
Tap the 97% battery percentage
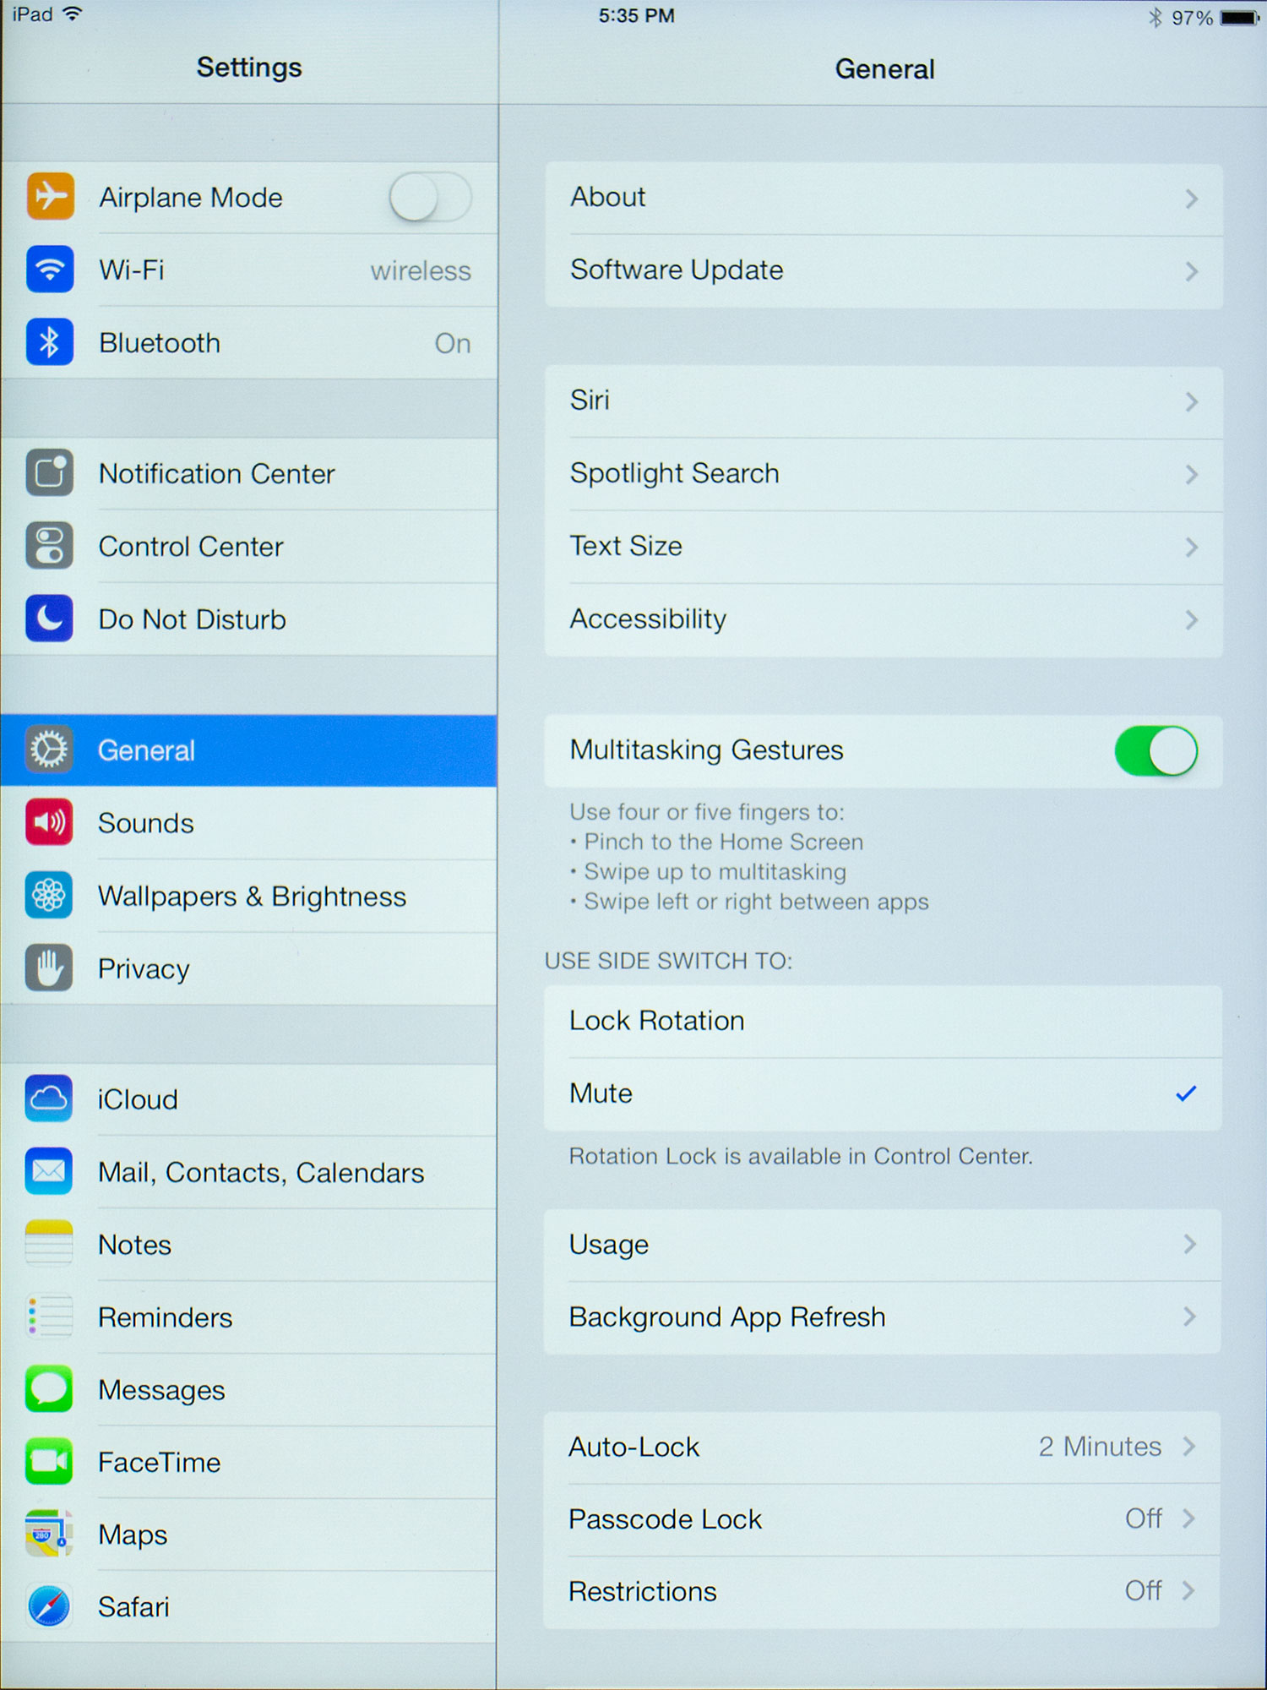[1192, 18]
